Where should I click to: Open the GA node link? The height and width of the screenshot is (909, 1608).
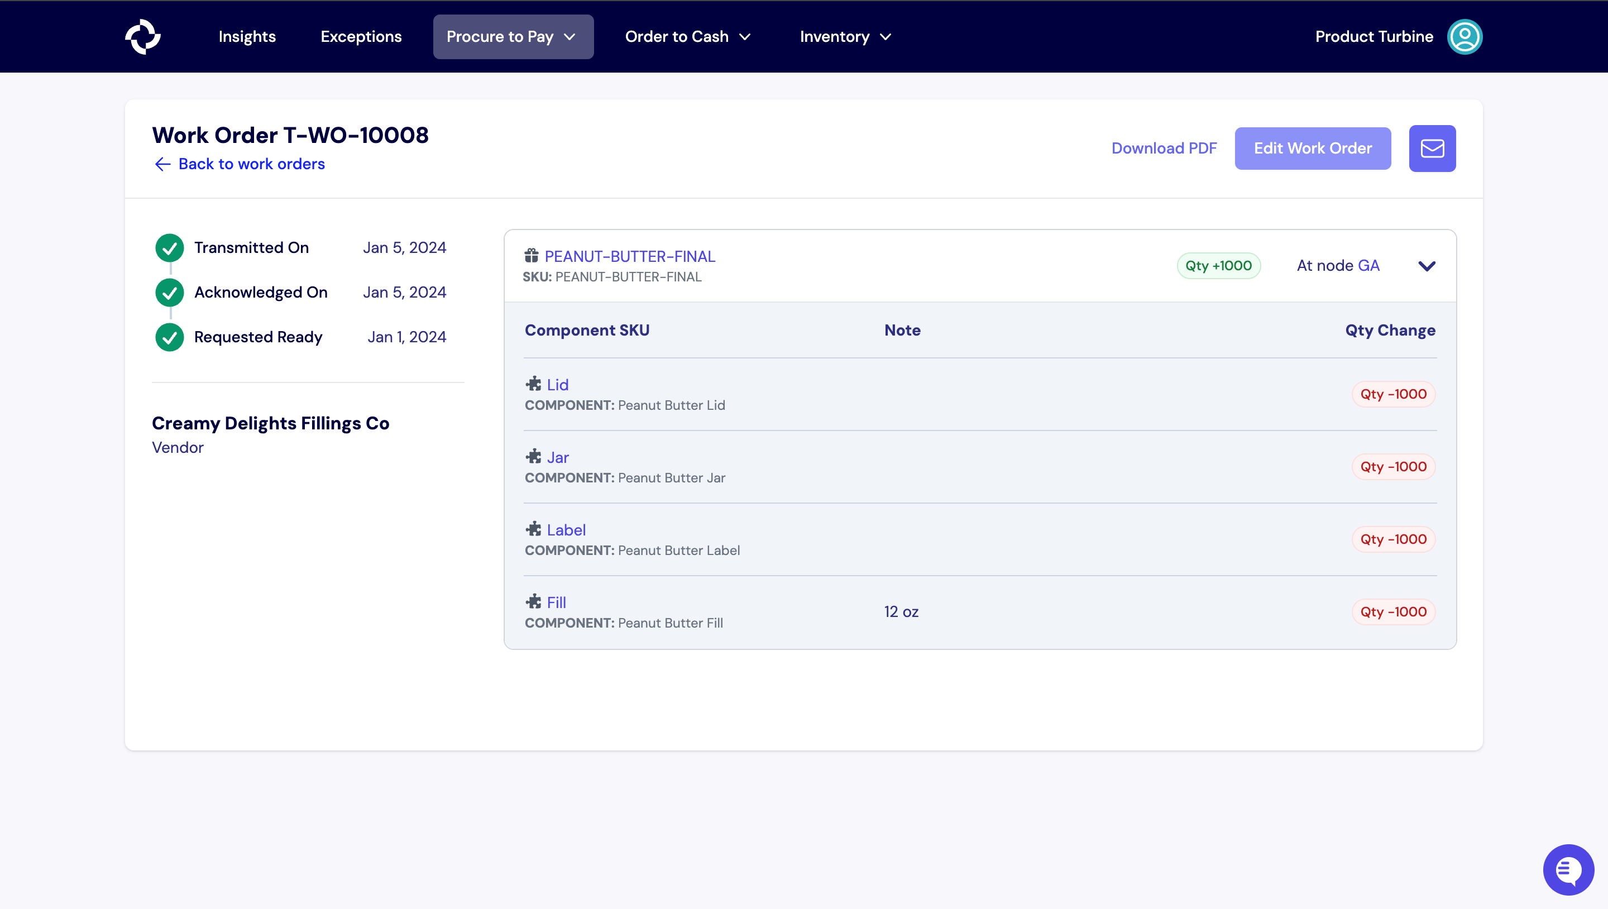(x=1368, y=266)
